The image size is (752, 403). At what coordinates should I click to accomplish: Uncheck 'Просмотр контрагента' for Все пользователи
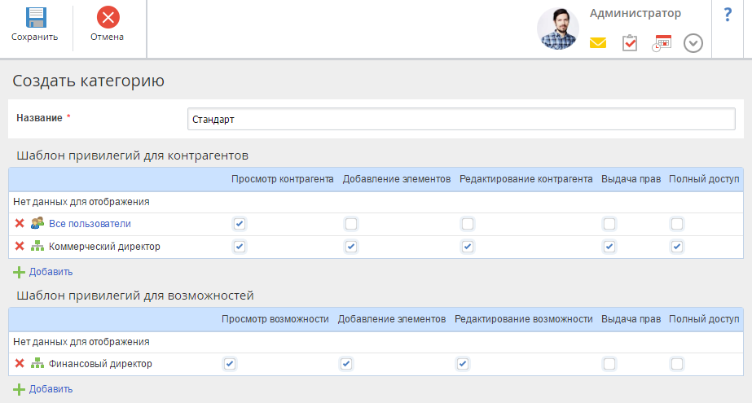click(x=239, y=224)
